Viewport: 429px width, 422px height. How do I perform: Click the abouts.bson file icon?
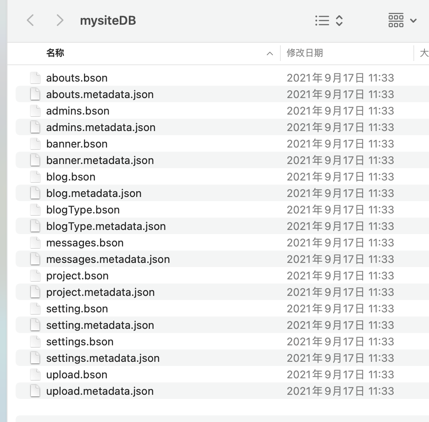[35, 78]
